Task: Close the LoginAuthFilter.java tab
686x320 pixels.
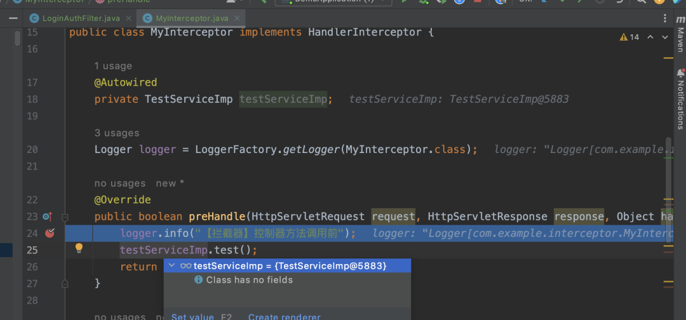Action: [128, 18]
